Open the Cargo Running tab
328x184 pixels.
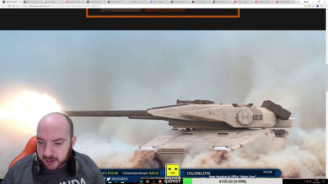click(x=96, y=2)
